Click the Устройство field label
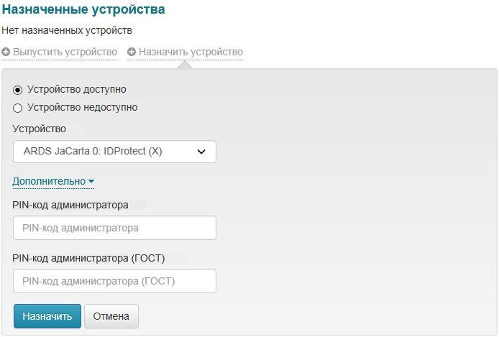 (40, 129)
